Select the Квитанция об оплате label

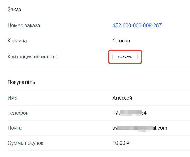(33, 57)
